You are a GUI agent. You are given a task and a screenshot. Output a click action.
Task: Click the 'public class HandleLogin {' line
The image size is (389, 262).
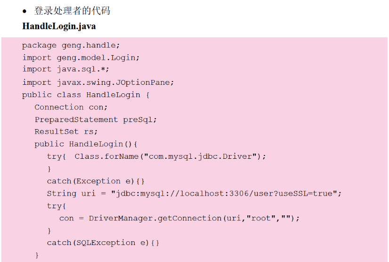click(86, 95)
